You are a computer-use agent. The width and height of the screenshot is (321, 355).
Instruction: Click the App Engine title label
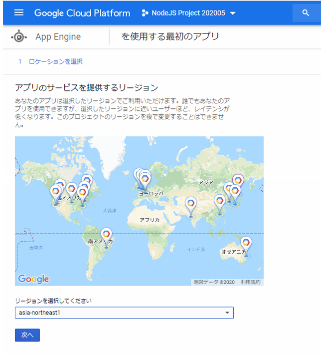(x=58, y=37)
